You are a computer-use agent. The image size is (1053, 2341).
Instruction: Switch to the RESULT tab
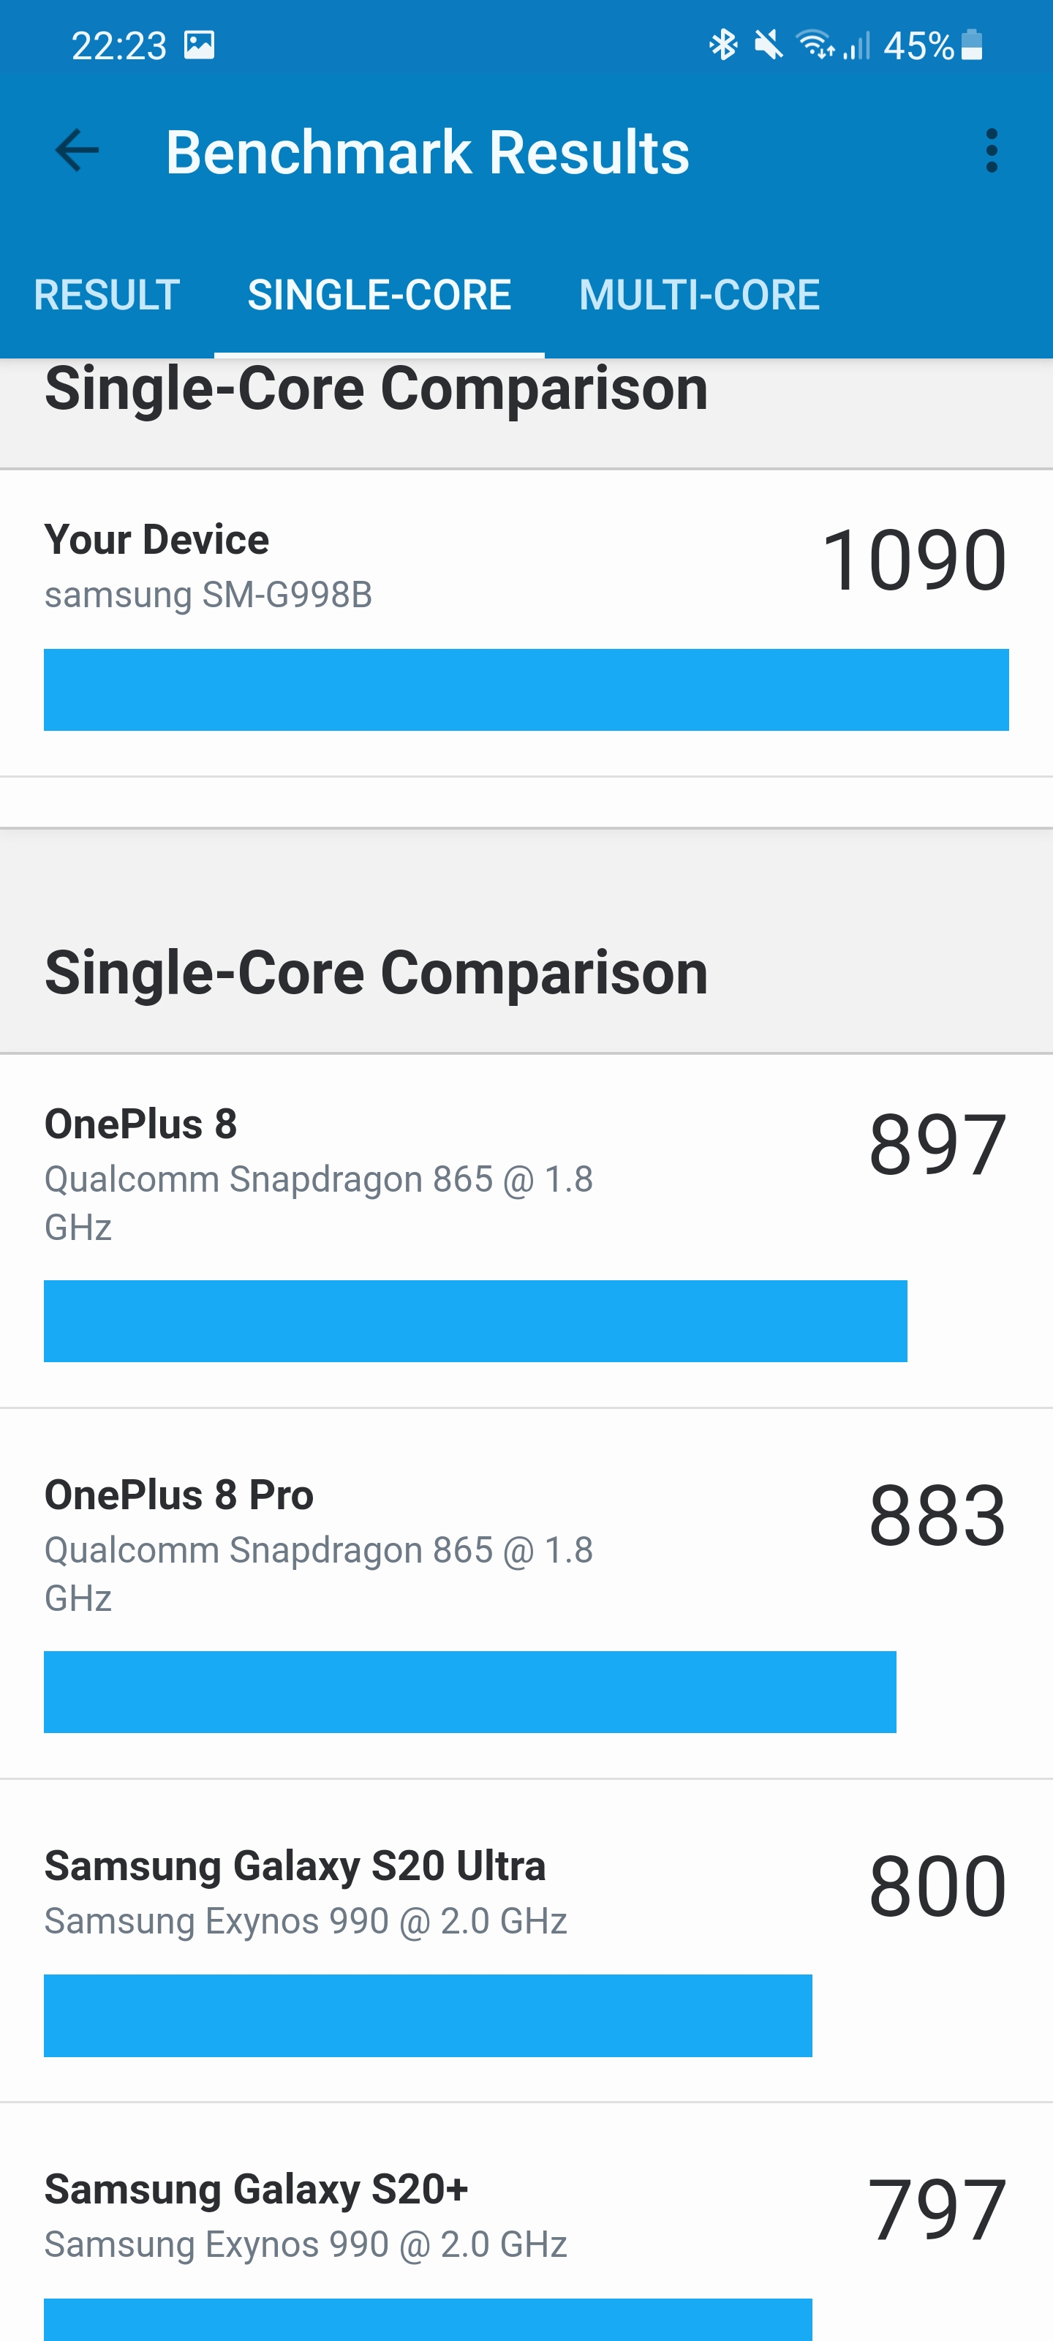coord(106,294)
